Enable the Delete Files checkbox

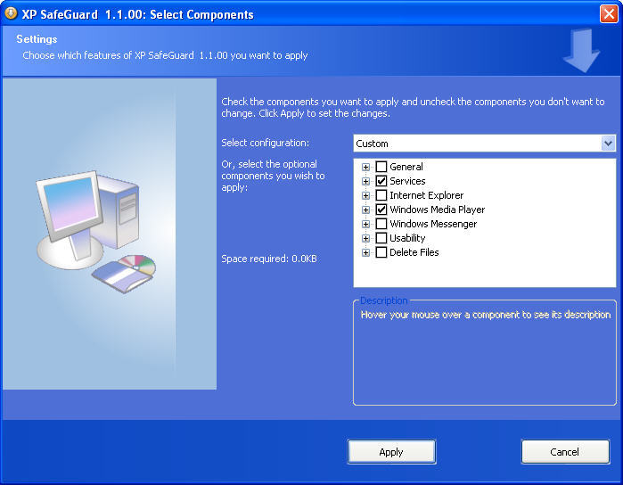pos(381,252)
